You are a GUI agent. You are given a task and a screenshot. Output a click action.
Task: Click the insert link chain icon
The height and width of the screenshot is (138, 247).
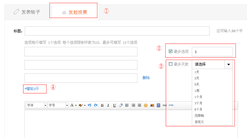tap(165, 105)
